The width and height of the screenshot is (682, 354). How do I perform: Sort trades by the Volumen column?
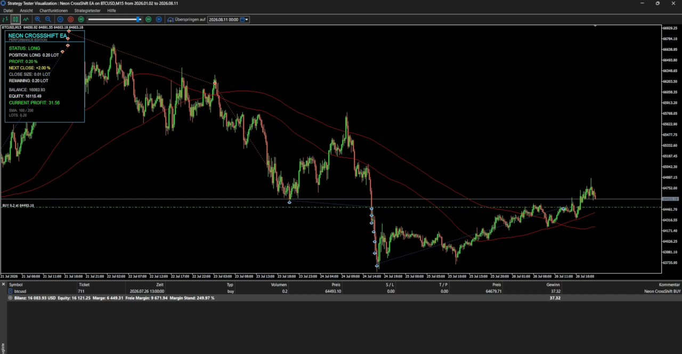point(279,285)
